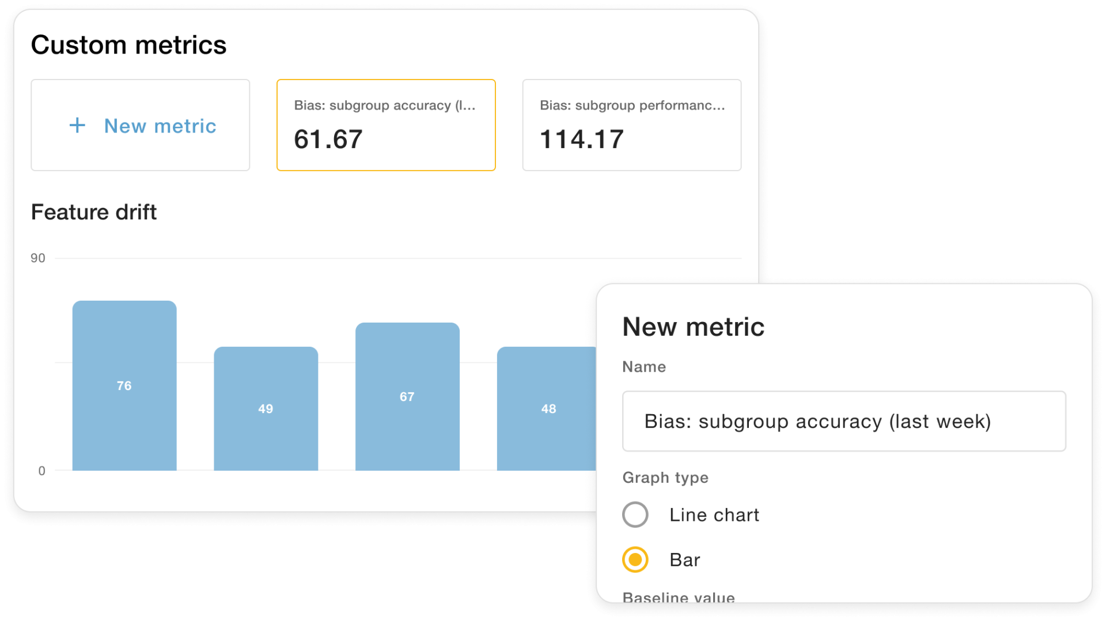
Task: Select the Bar radio button
Action: 635,559
